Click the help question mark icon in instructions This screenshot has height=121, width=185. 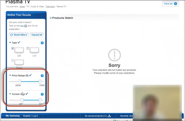pos(26,26)
